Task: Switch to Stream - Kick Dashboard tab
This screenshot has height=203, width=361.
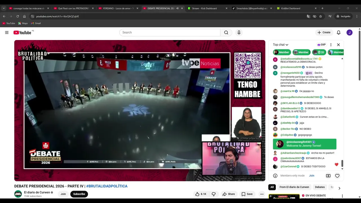Action: 207,8
